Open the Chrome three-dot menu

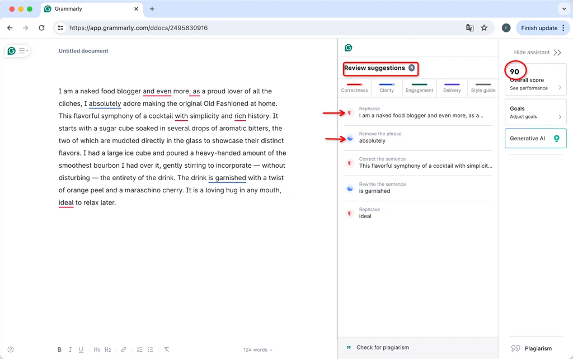point(563,28)
